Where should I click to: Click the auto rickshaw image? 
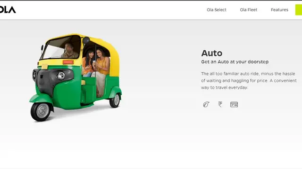pos(75,77)
